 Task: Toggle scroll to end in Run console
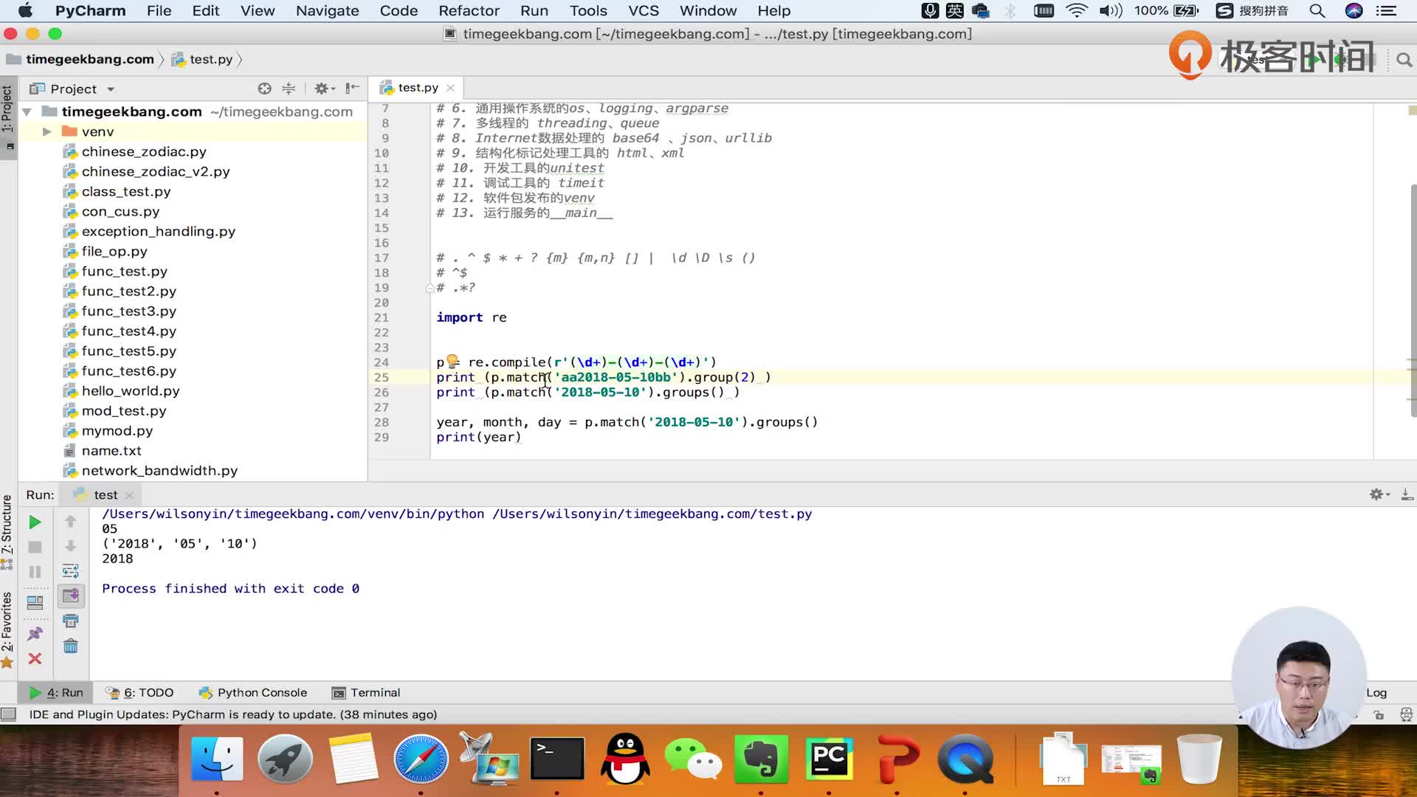(71, 596)
